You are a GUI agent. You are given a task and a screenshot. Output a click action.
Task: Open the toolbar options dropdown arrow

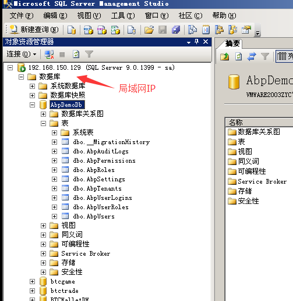(x=257, y=34)
